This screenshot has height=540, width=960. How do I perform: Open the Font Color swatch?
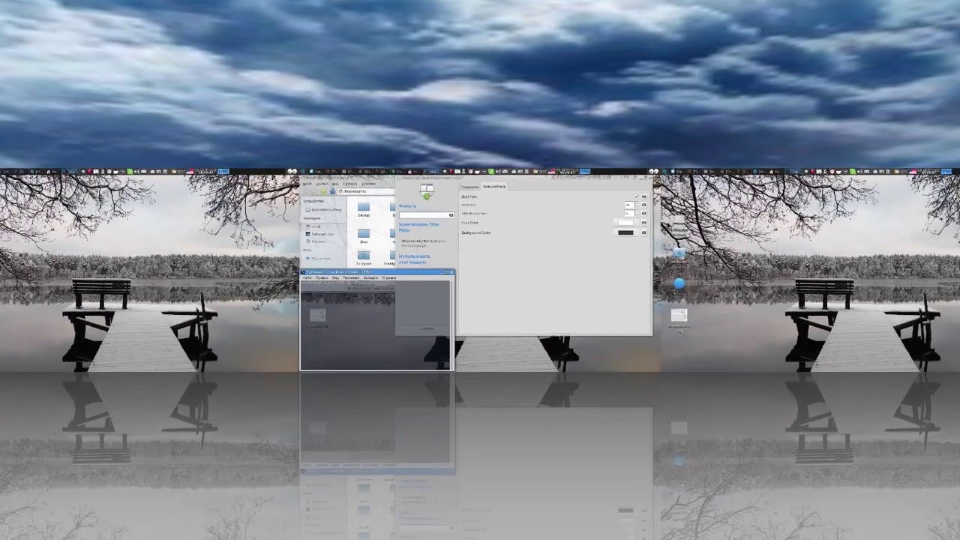625,223
